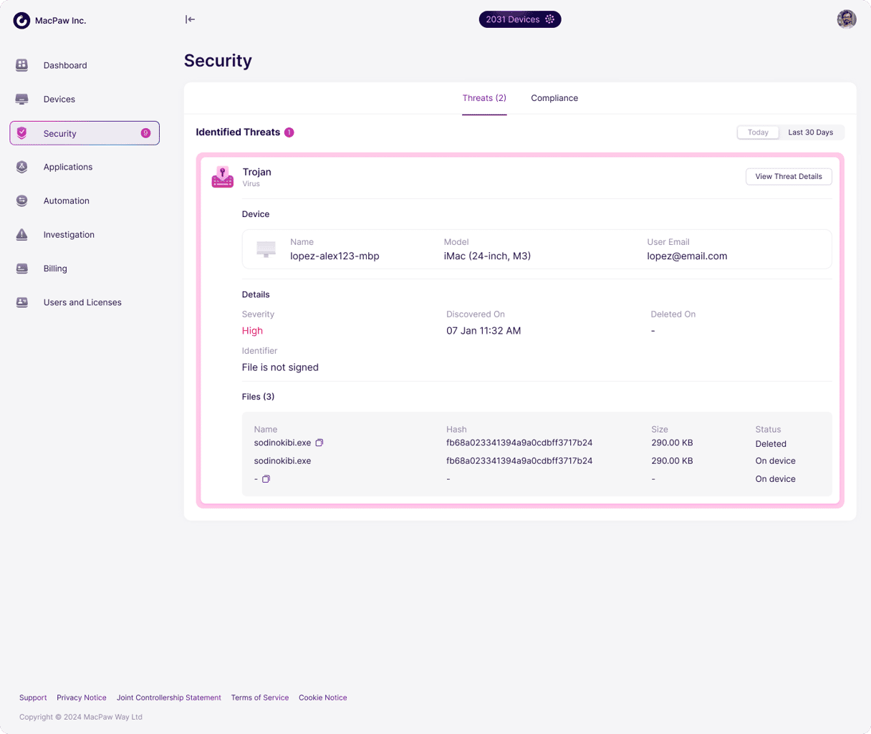Open the Automation sidebar icon
The width and height of the screenshot is (871, 734).
pos(22,201)
